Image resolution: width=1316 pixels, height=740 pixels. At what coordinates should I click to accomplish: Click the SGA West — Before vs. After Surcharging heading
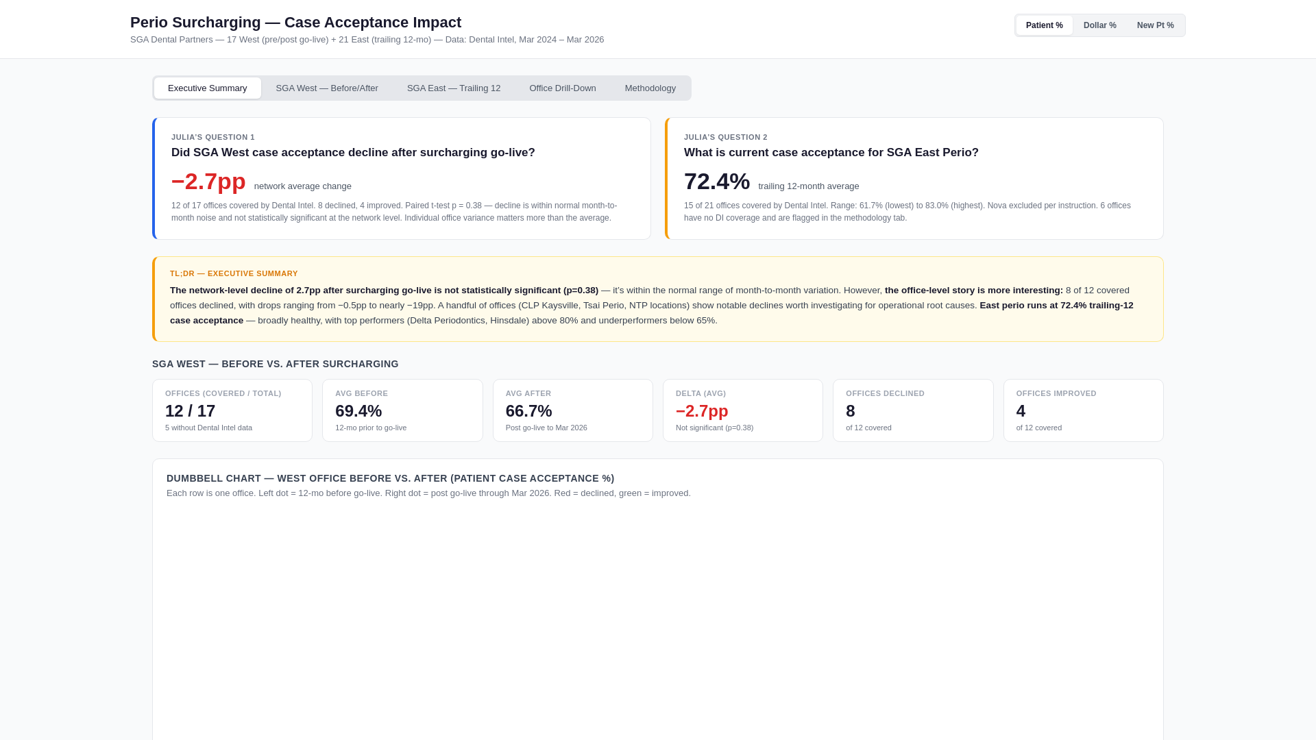(x=276, y=364)
